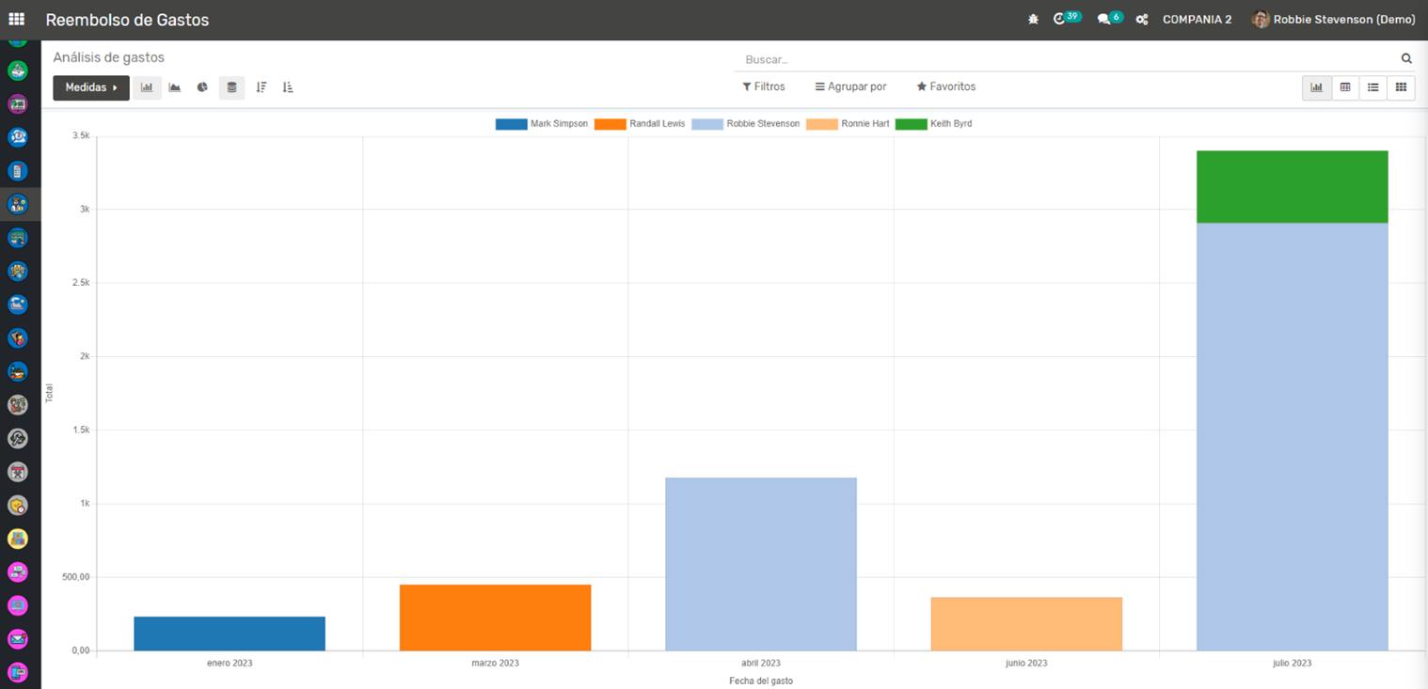The height and width of the screenshot is (689, 1428).
Task: Open the apps grid menu
Action: point(16,19)
